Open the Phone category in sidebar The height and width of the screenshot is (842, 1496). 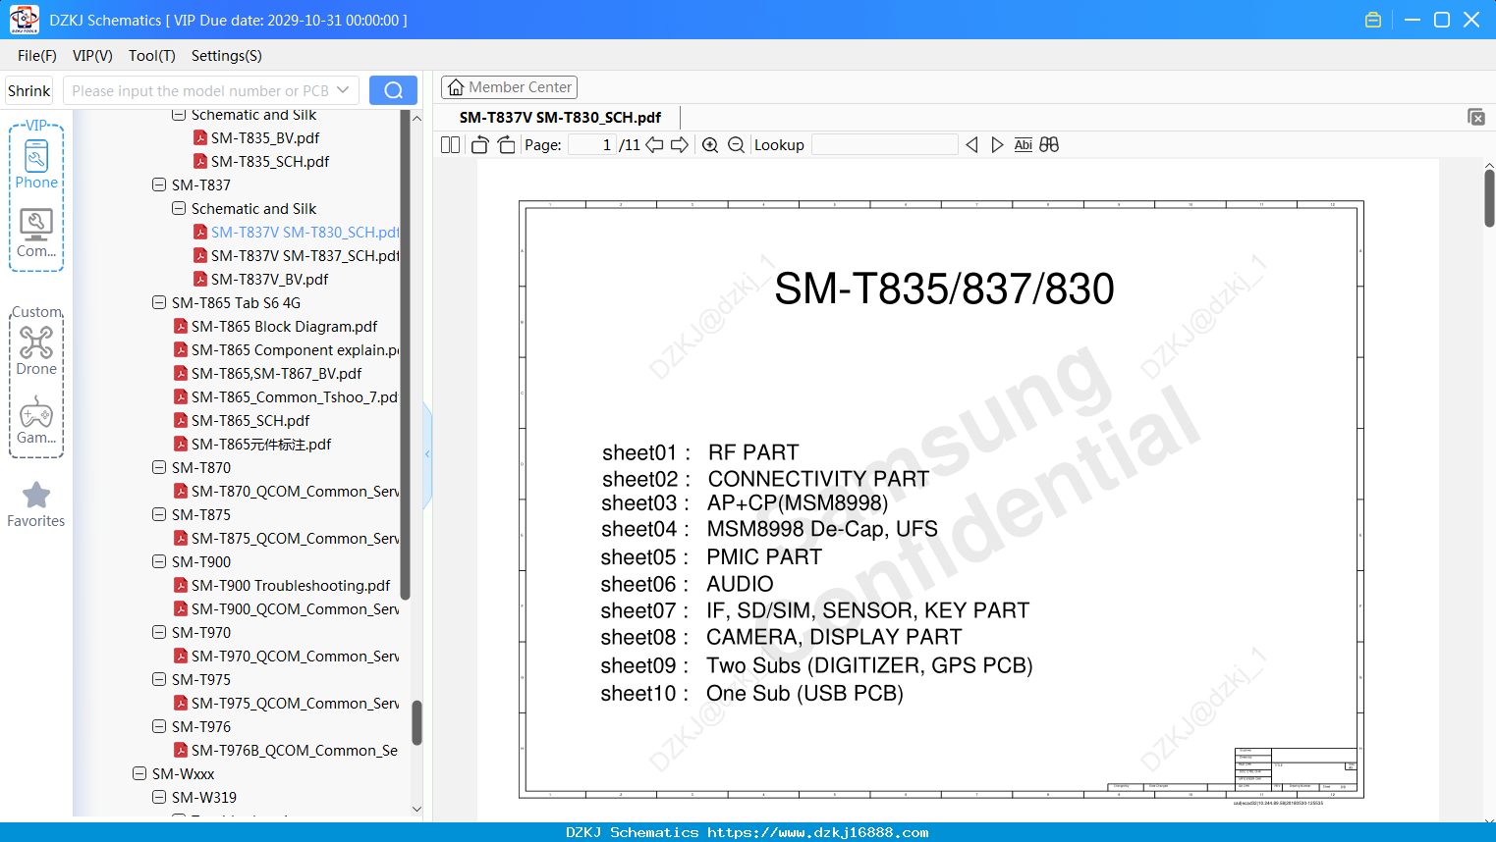click(x=36, y=164)
